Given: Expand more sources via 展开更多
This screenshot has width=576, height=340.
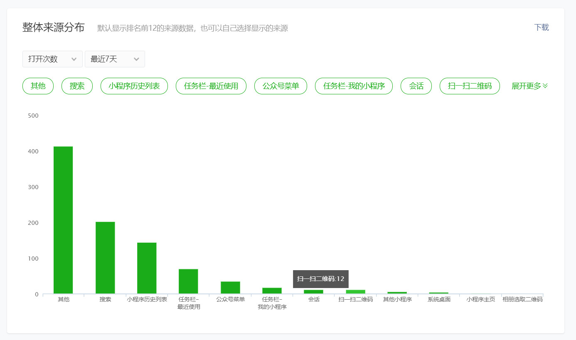Looking at the screenshot, I should pos(530,86).
